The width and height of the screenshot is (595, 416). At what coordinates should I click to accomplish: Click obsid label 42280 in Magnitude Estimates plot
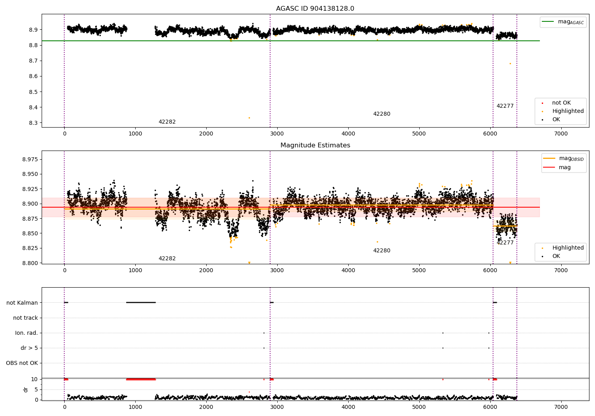(x=382, y=251)
